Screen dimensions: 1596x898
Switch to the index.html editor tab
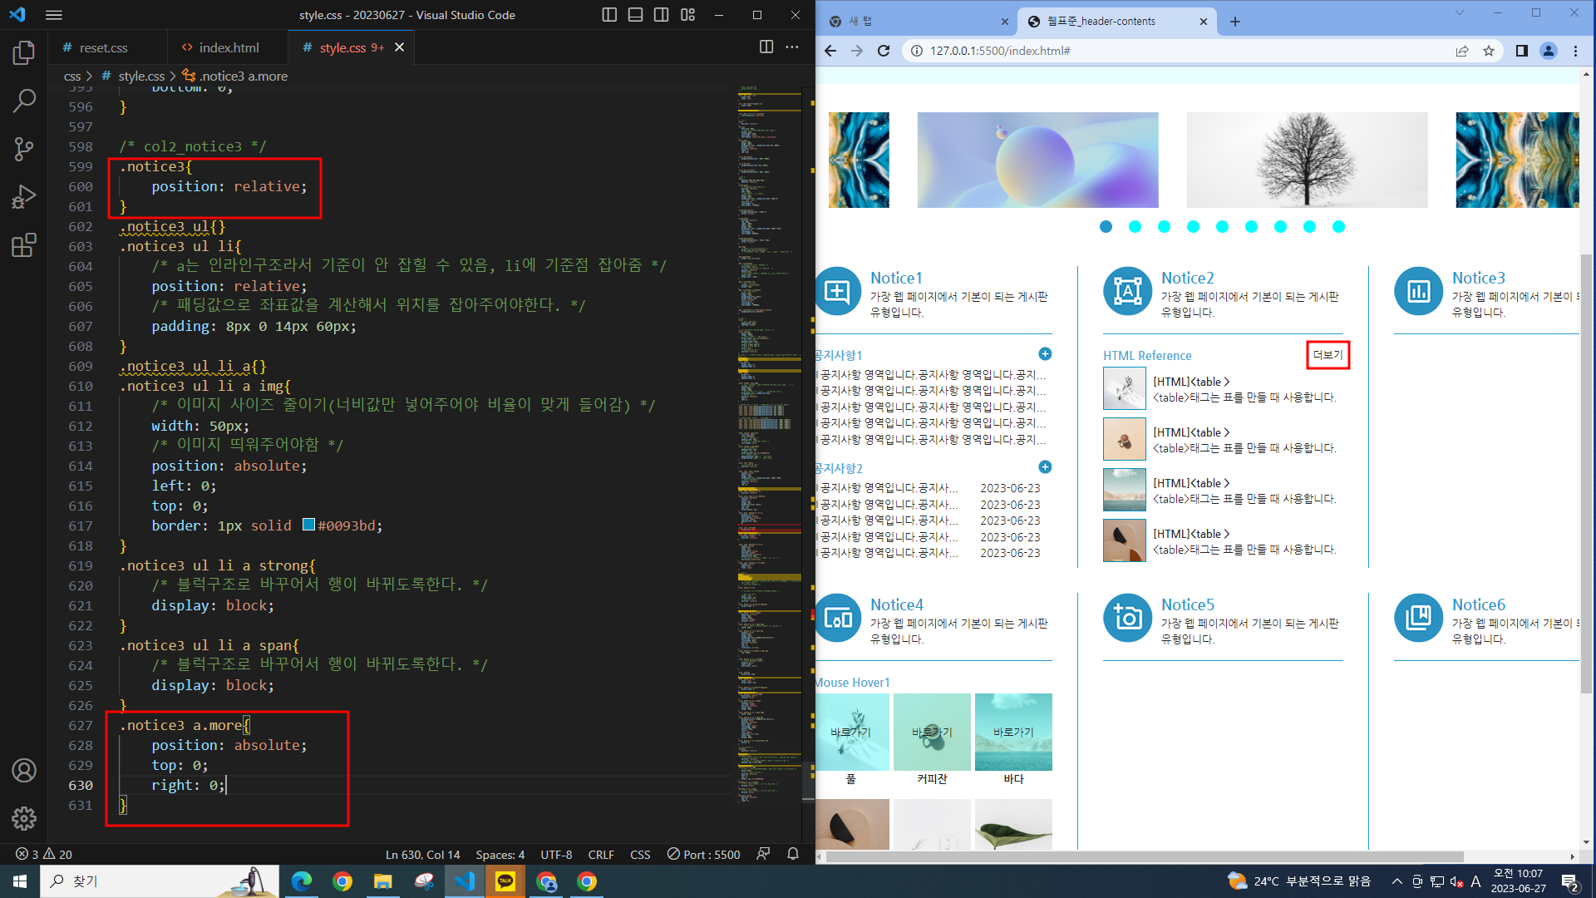[228, 47]
